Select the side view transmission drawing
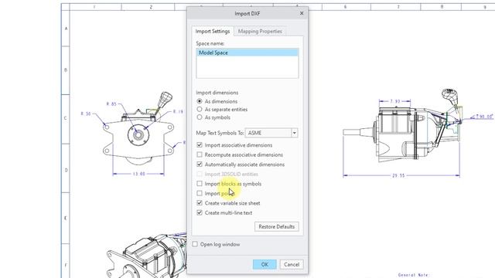This screenshot has height=278, width=495. (402, 126)
